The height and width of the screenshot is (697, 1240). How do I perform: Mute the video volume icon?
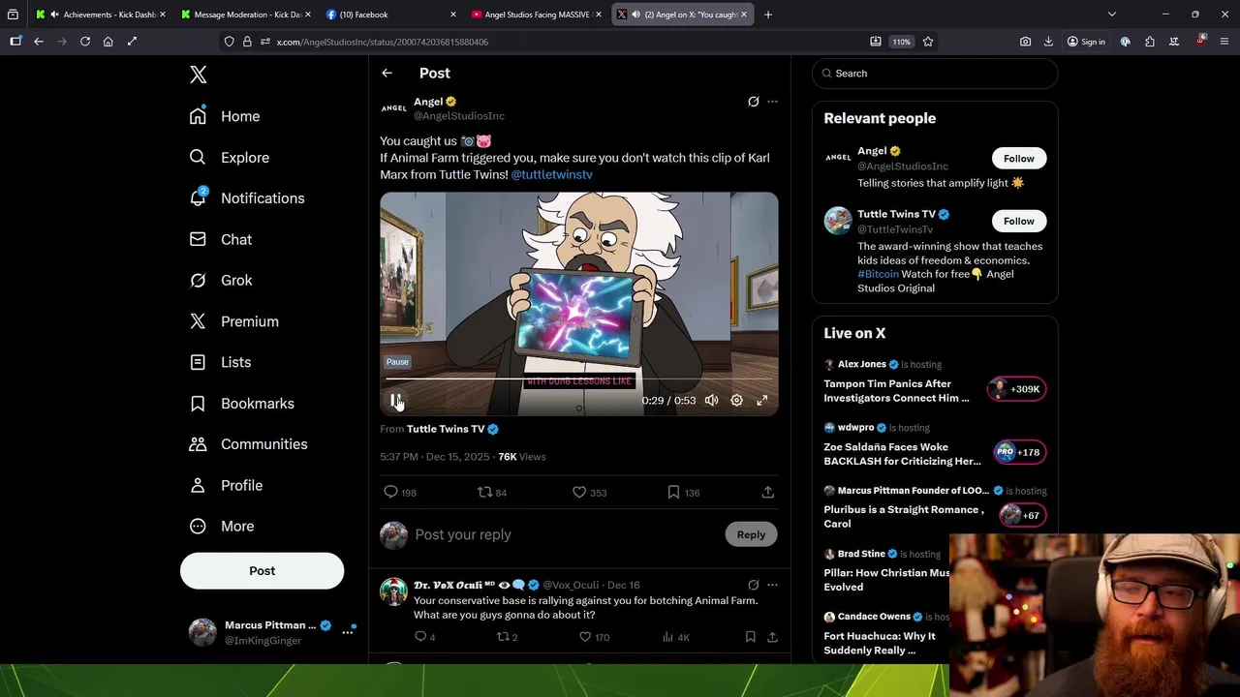tap(711, 400)
